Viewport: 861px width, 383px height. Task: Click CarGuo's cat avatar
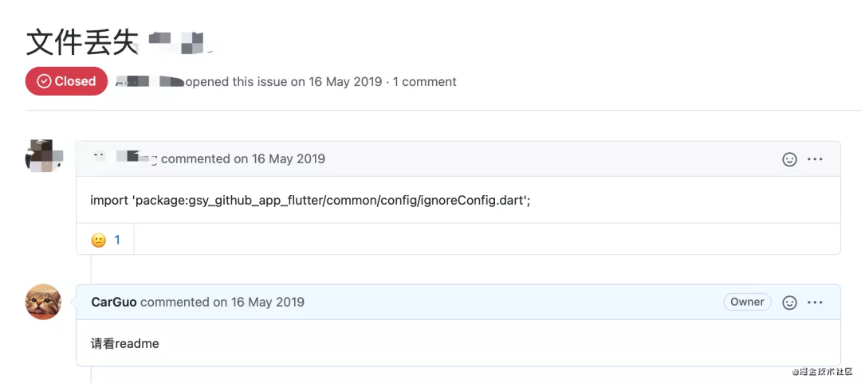tap(43, 302)
